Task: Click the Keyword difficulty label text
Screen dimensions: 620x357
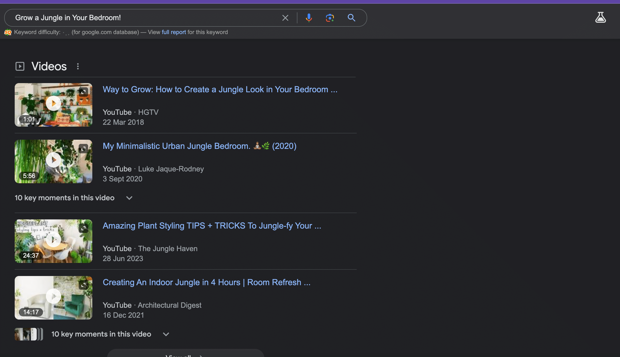Action: [37, 32]
